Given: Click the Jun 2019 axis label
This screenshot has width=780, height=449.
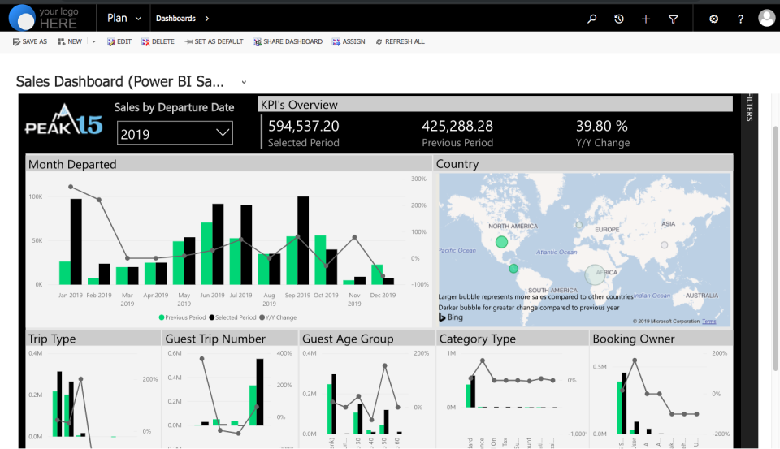Looking at the screenshot, I should [212, 296].
